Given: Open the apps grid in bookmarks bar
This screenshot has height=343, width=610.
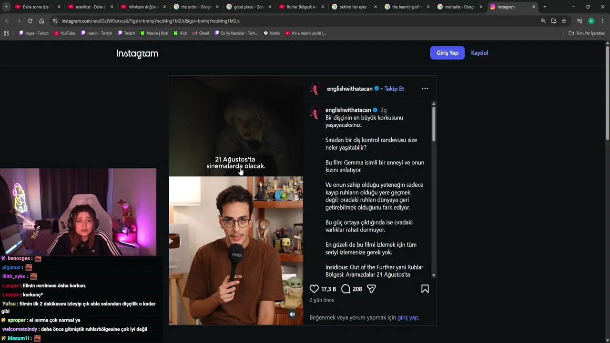Looking at the screenshot, I should (6, 33).
